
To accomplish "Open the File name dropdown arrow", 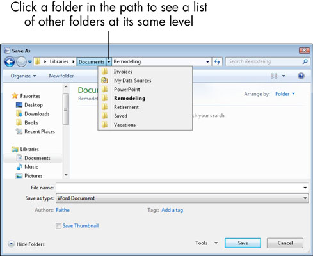I will click(305, 188).
